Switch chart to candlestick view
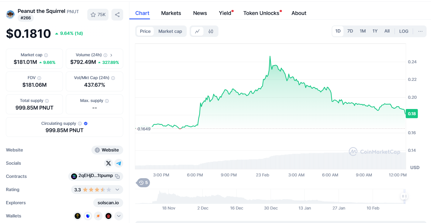Screen dimensions: 431x223 click(211, 31)
